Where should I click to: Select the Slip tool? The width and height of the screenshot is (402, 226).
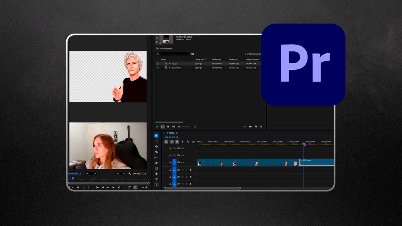(156, 157)
